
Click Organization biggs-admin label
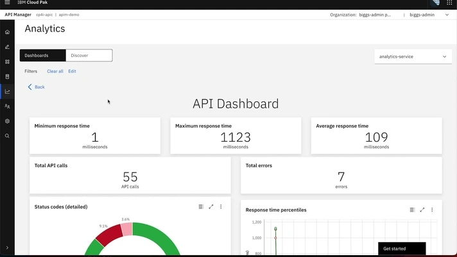click(361, 15)
